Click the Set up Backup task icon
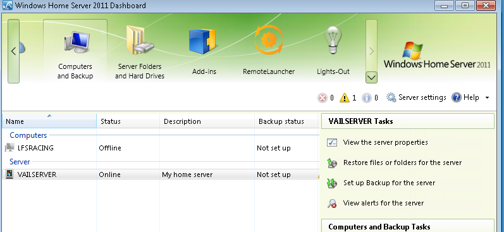 pos(332,183)
